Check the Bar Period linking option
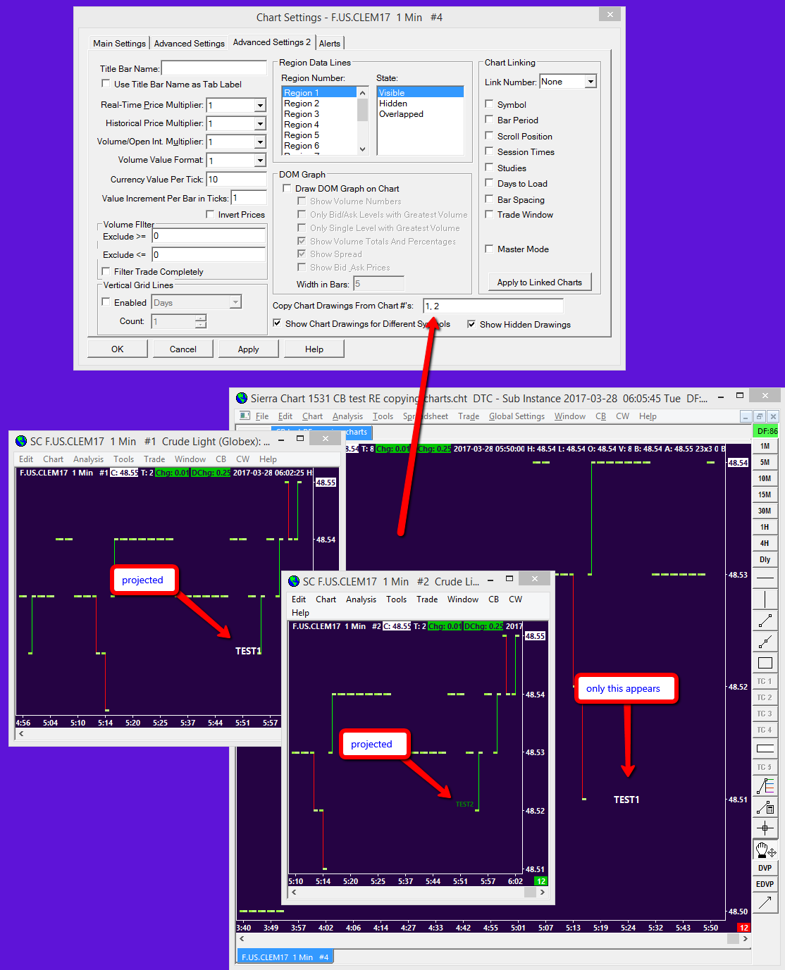Image resolution: width=785 pixels, height=970 pixels. 489,120
